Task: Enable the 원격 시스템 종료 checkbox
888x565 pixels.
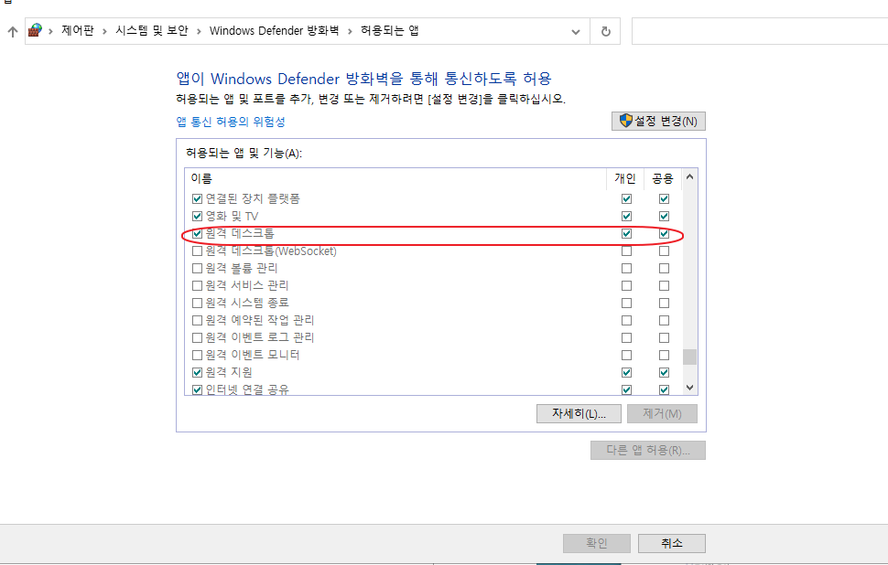Action: 197,304
